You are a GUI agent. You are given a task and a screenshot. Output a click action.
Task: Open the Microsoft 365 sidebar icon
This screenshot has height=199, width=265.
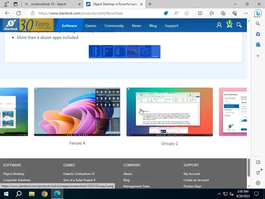[x=258, y=34]
